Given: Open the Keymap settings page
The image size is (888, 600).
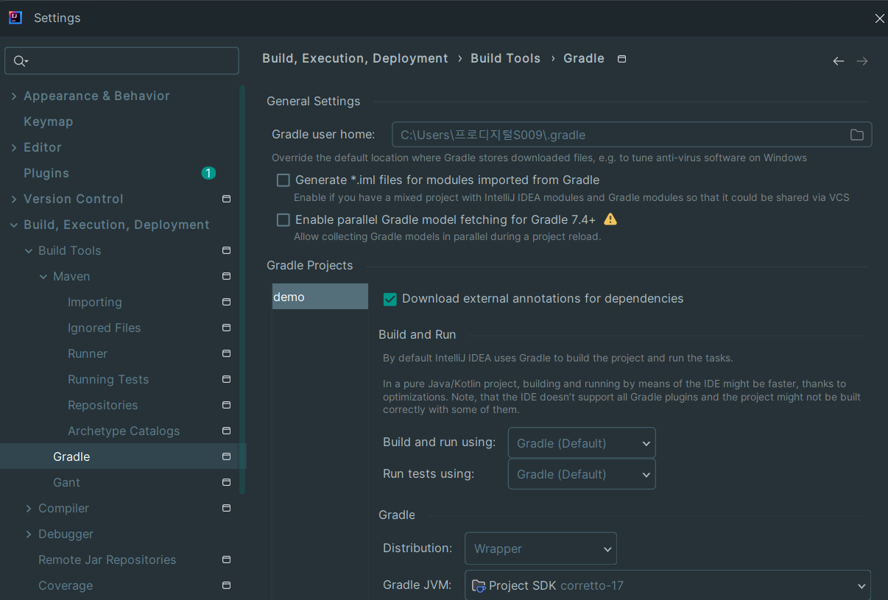Looking at the screenshot, I should [x=48, y=121].
